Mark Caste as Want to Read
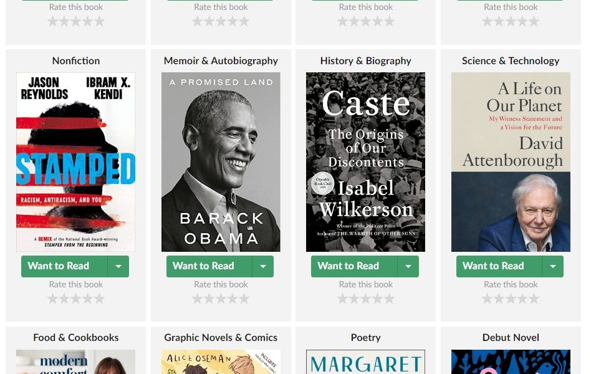The width and height of the screenshot is (591, 374). (x=354, y=266)
